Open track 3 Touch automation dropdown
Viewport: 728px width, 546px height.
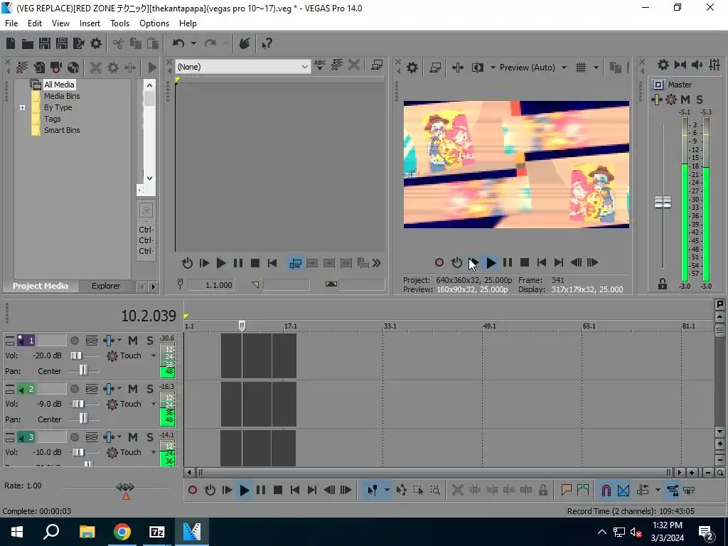[x=154, y=452]
